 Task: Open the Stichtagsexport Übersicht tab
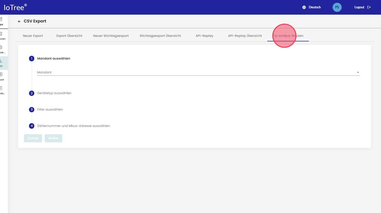coord(160,36)
